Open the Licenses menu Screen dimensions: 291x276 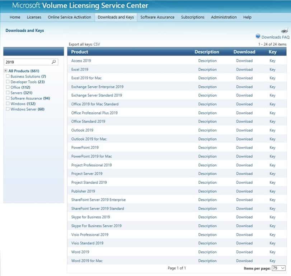[34, 17]
